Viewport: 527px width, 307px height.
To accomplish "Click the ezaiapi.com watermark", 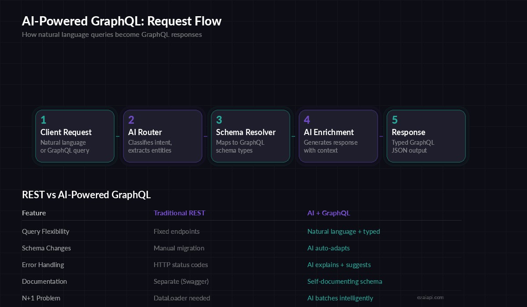I will point(430,297).
